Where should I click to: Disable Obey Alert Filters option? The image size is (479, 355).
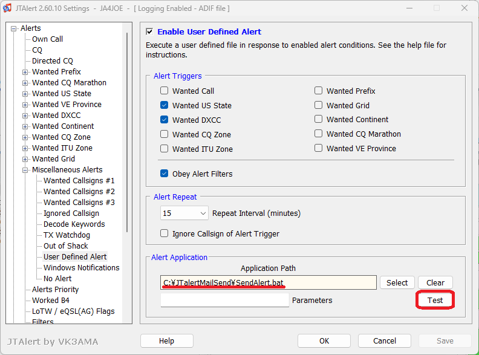pos(164,174)
